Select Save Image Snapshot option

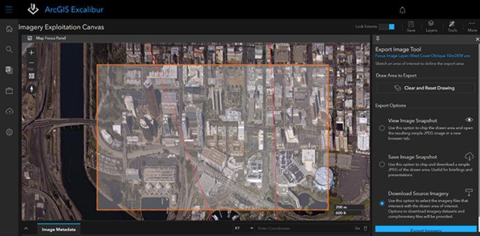(x=382, y=165)
